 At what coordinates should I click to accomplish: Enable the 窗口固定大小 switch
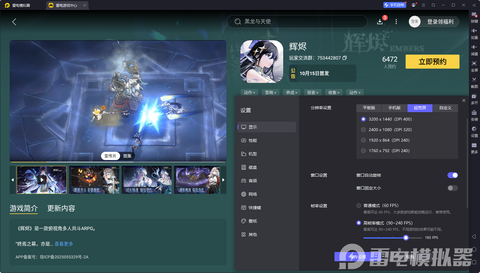452,188
